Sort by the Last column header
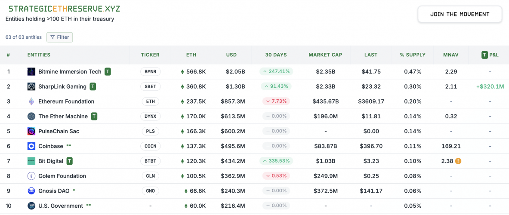The image size is (509, 215). [x=371, y=55]
